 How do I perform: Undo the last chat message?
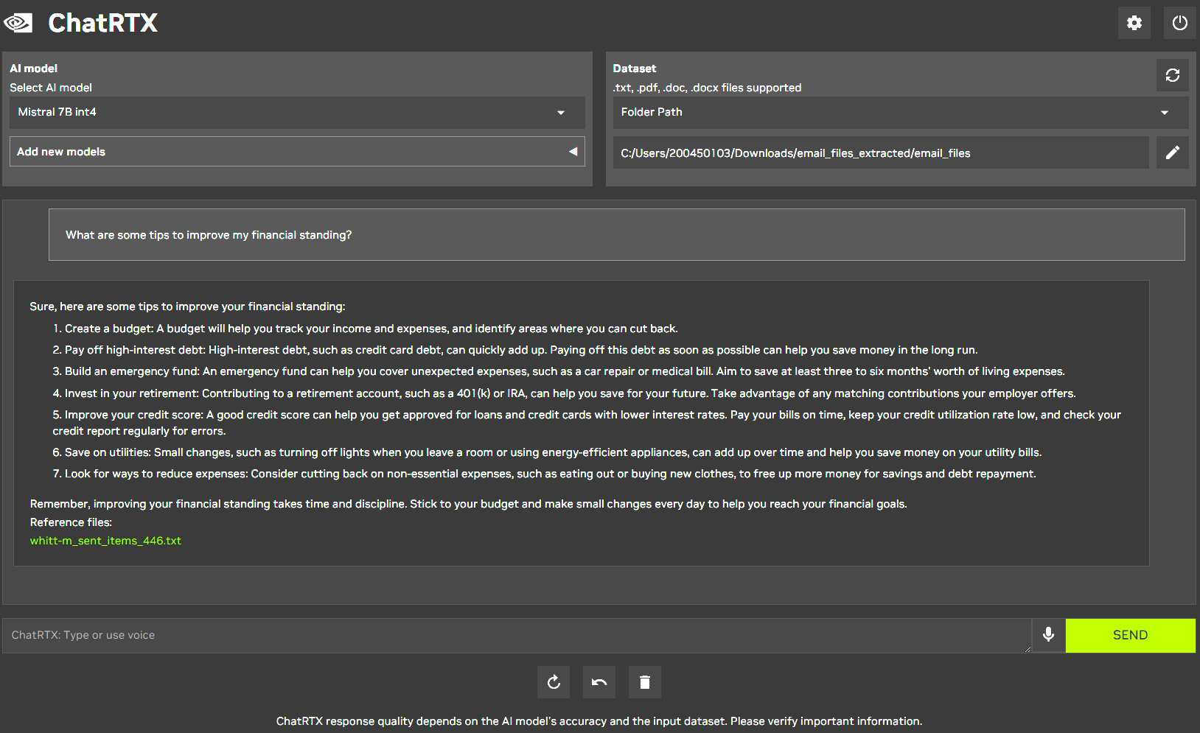[x=599, y=682]
